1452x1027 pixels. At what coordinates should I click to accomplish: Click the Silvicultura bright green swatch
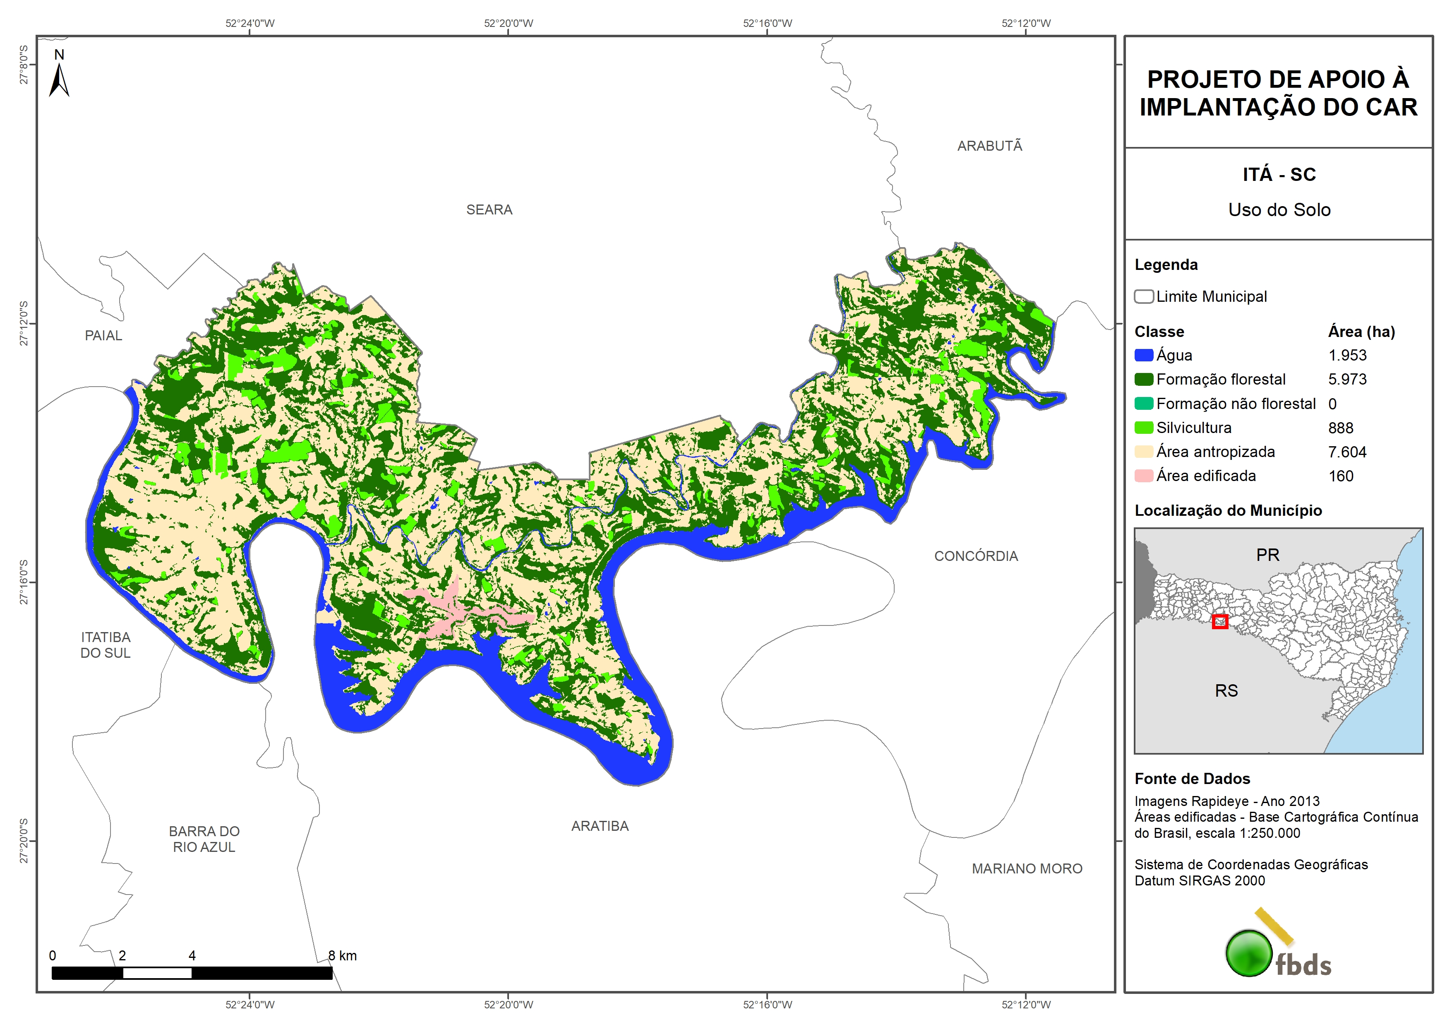click(x=1143, y=428)
